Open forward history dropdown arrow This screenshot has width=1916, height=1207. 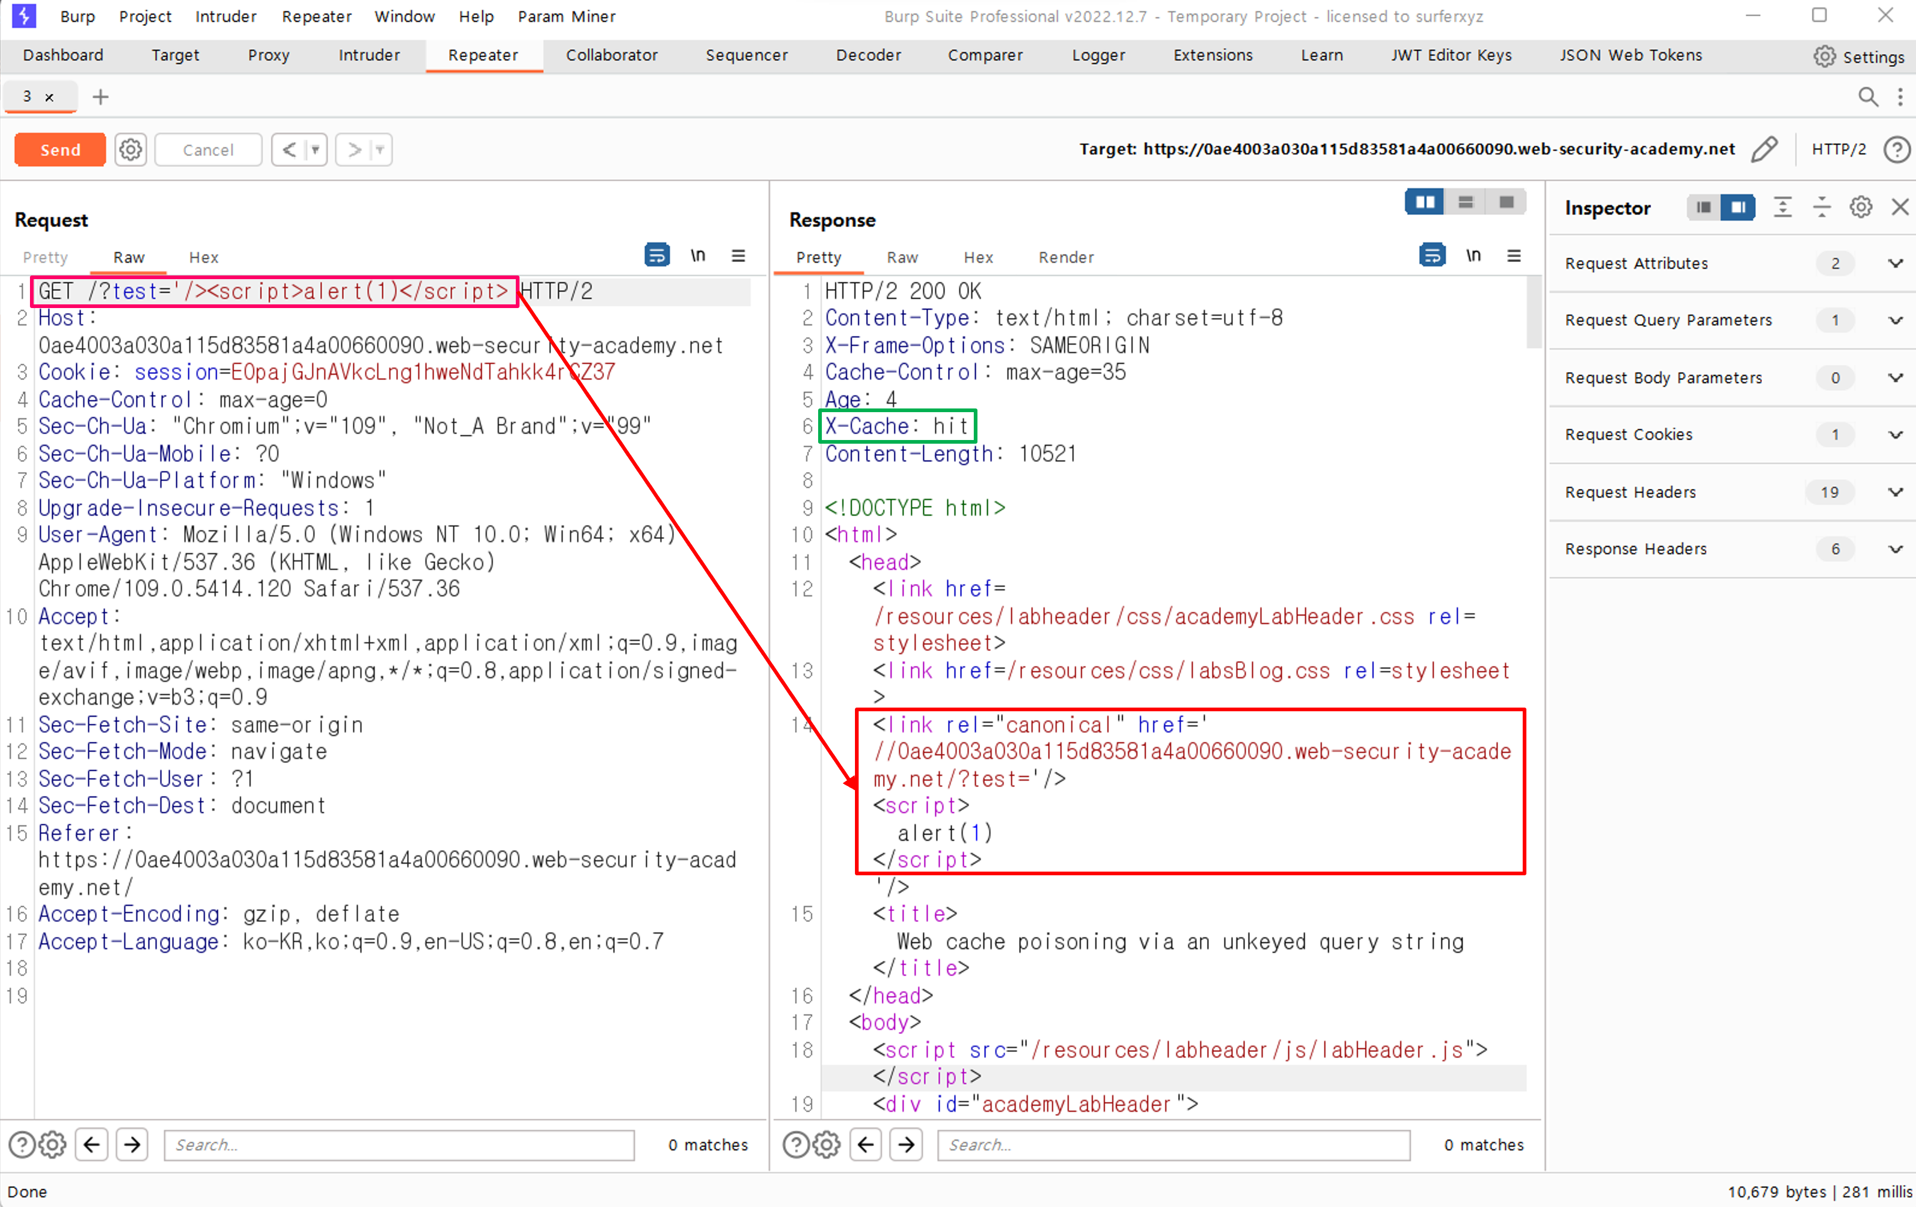pos(380,150)
